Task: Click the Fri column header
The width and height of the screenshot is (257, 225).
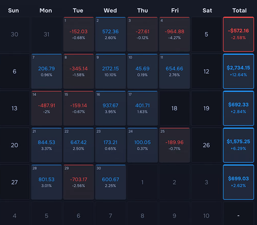Action: point(175,11)
